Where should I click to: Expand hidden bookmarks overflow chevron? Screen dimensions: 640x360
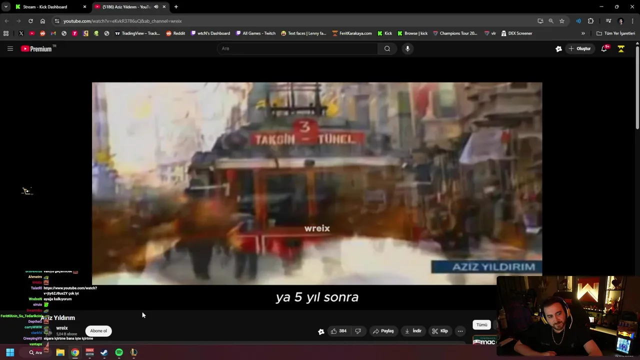(x=583, y=33)
